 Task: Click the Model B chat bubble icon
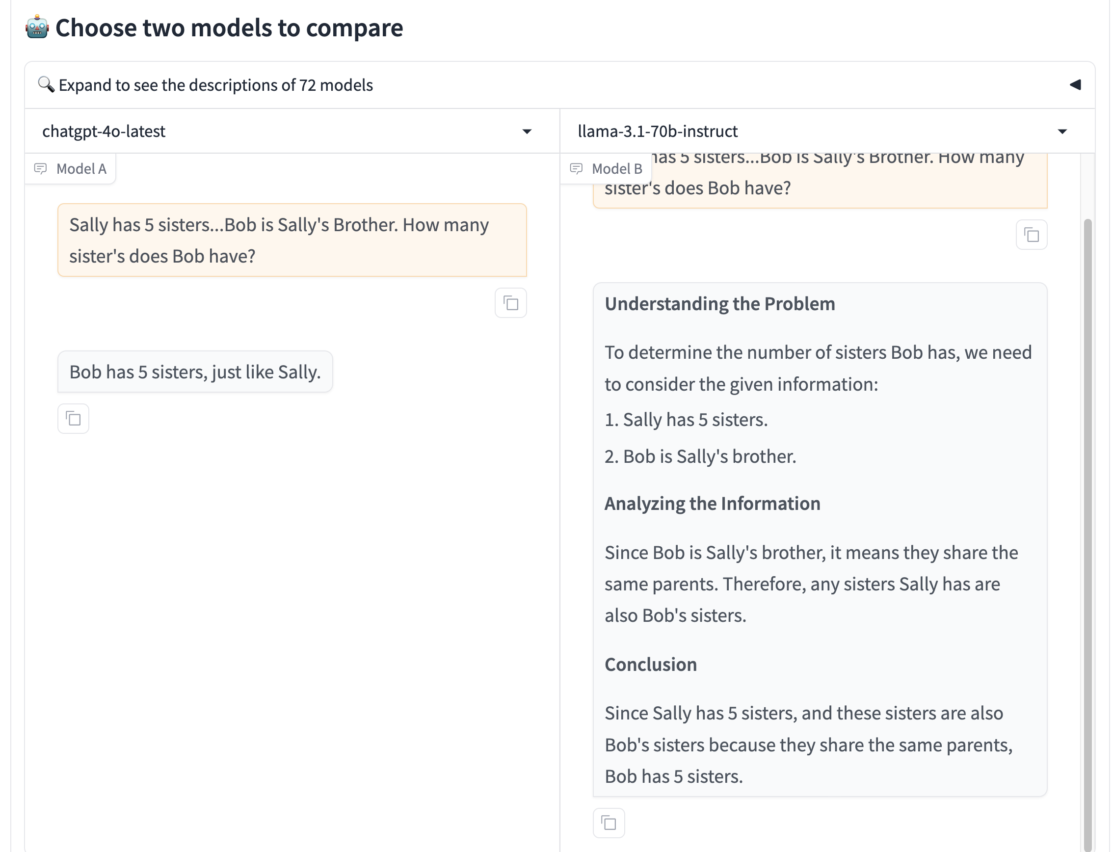coord(576,168)
